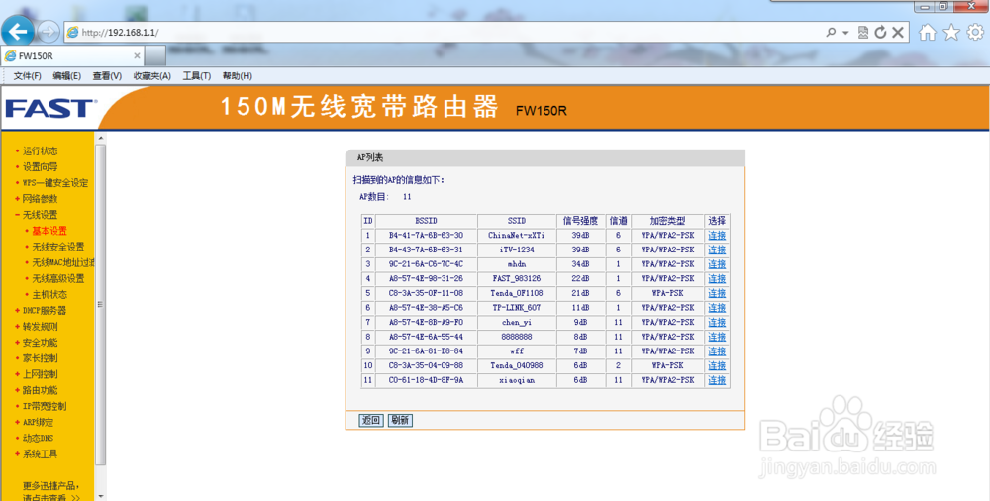Connect to ChinaNet-xXTi network
This screenshot has width=990, height=501.
717,235
